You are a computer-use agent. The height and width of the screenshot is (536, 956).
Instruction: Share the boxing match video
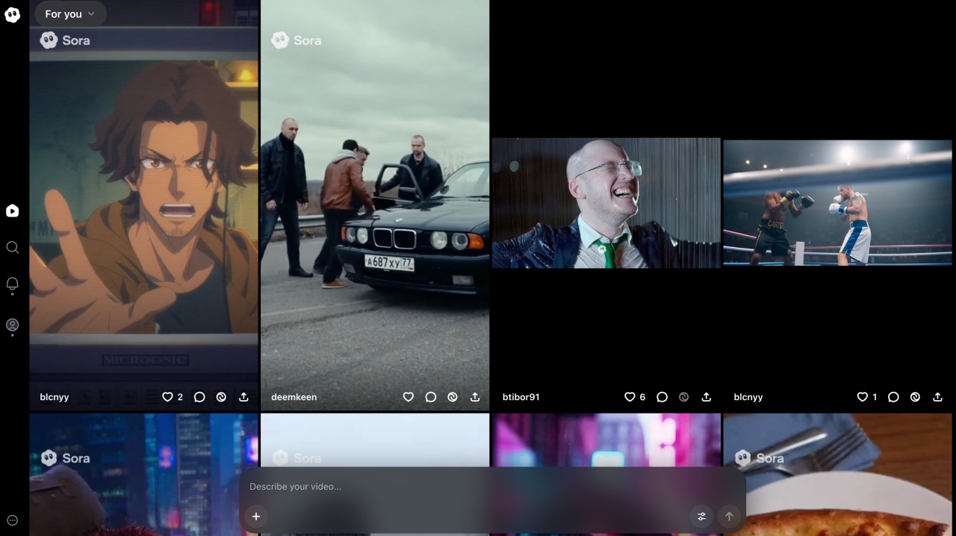click(x=937, y=397)
